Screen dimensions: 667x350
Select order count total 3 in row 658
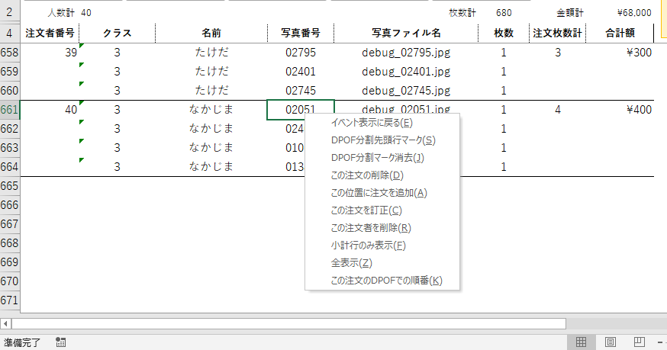pos(557,53)
